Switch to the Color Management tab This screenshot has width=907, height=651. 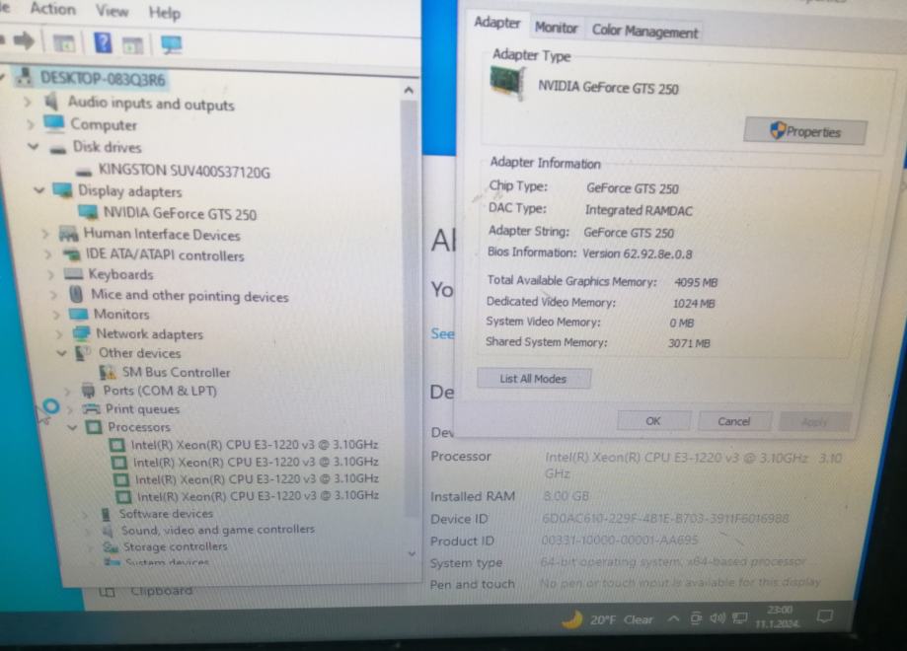[644, 32]
